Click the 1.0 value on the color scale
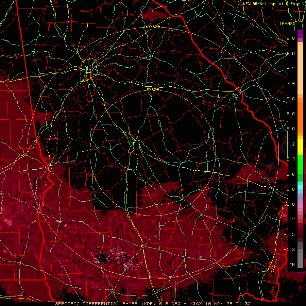This screenshot has height=306, width=306. pos(291,204)
